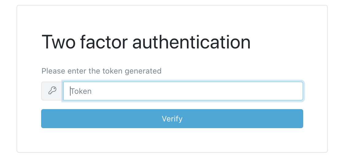Click the gray key addon box
The image size is (348, 168).
(x=52, y=91)
